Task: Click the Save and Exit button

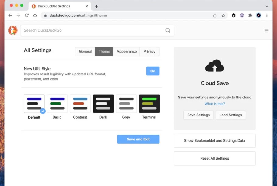Action: (x=138, y=139)
